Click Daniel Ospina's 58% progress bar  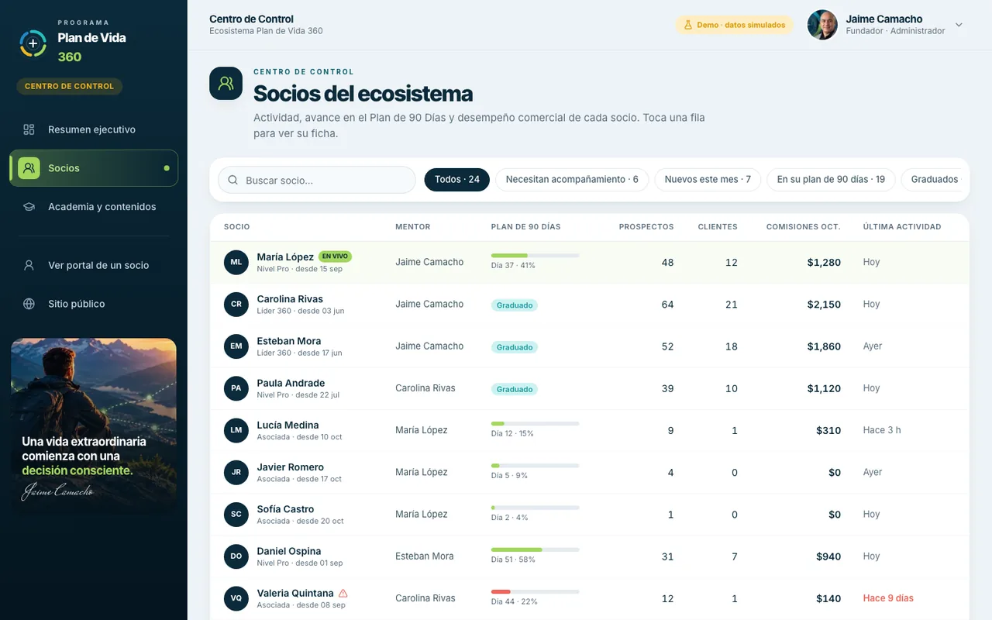[535, 549]
